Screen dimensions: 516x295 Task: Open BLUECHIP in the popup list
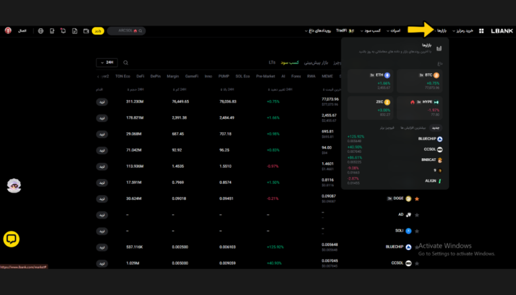coord(395,139)
